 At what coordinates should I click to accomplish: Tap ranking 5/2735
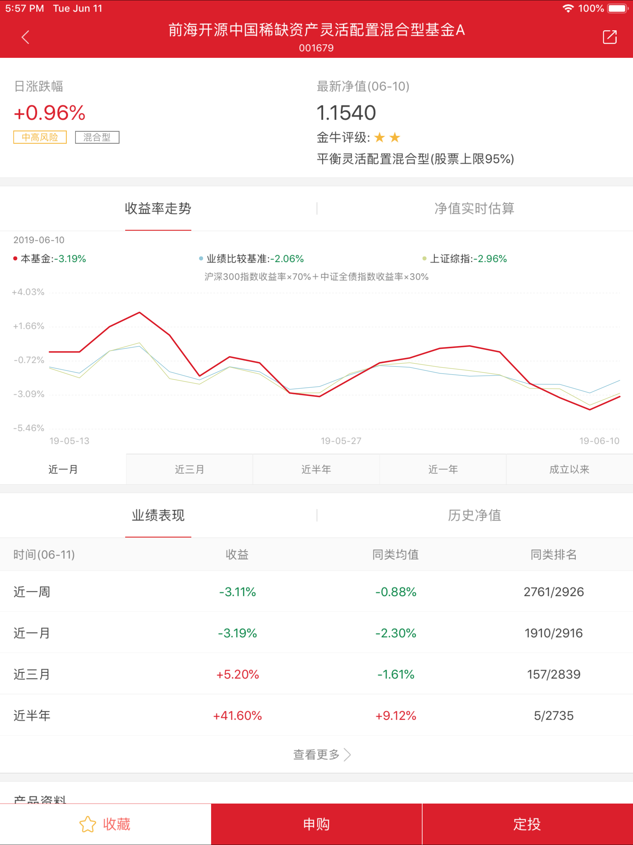pos(554,715)
